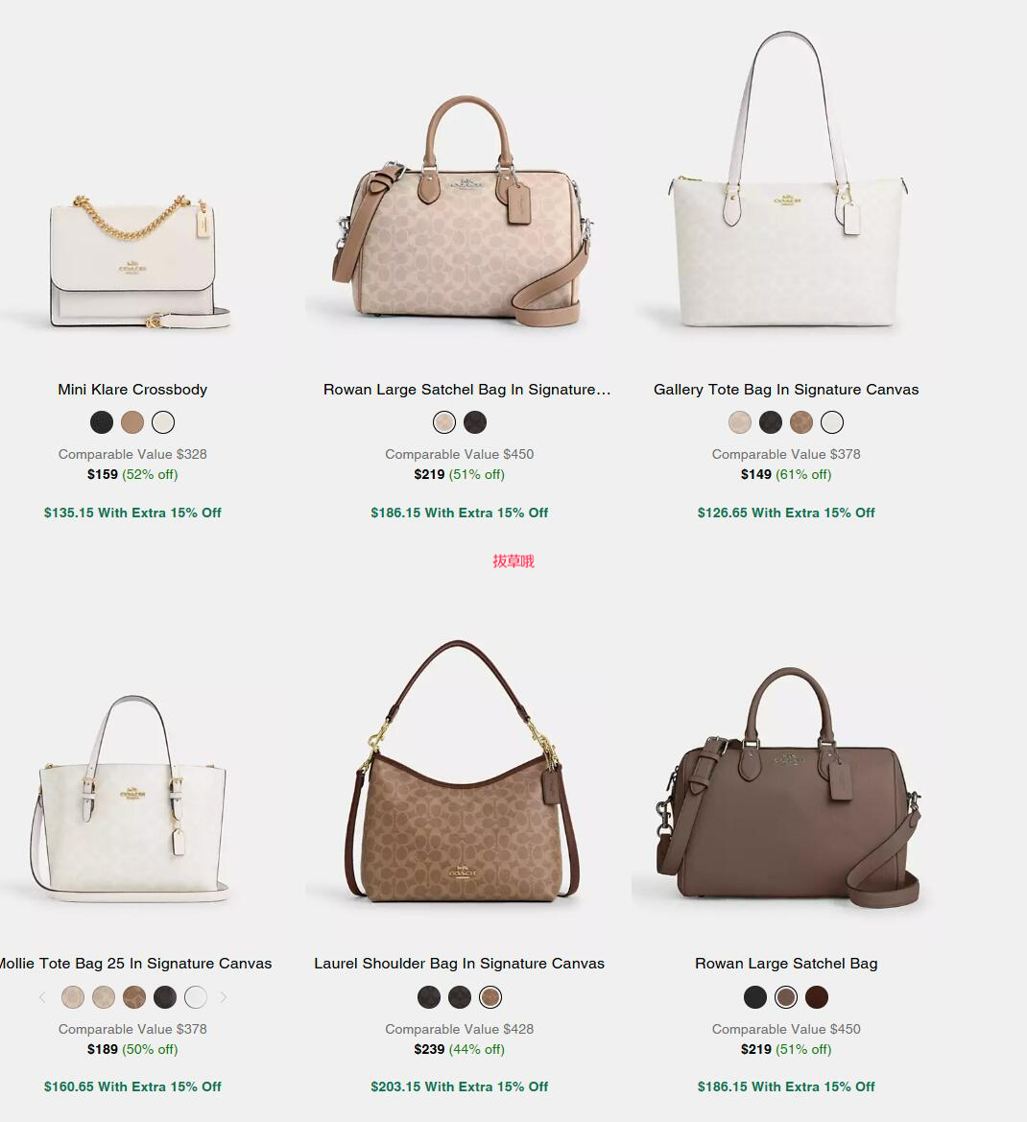Open brown Rowan Large Satchel Bag image

[787, 787]
